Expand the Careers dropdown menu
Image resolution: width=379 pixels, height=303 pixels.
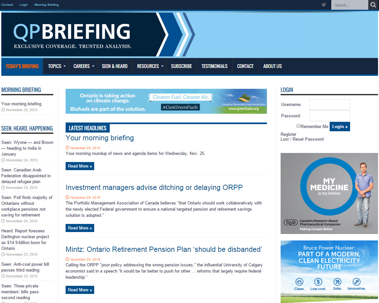coord(83,66)
